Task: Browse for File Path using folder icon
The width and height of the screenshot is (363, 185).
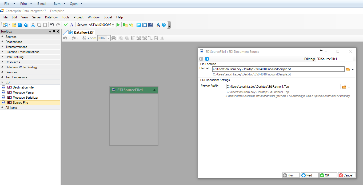Action: pos(348,69)
